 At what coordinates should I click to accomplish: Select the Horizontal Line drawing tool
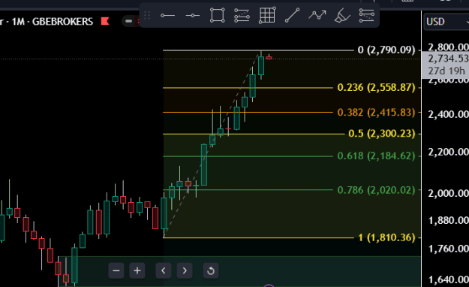(192, 15)
